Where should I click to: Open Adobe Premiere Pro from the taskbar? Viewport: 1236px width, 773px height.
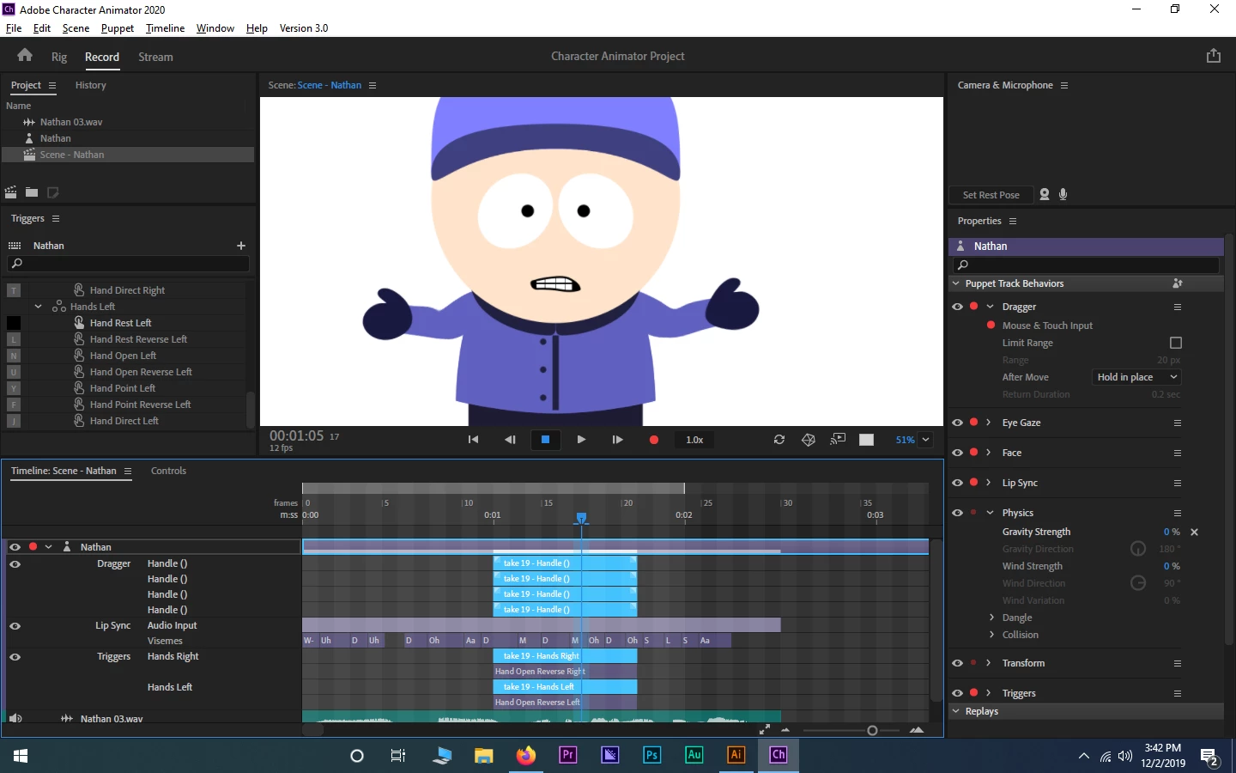click(568, 755)
